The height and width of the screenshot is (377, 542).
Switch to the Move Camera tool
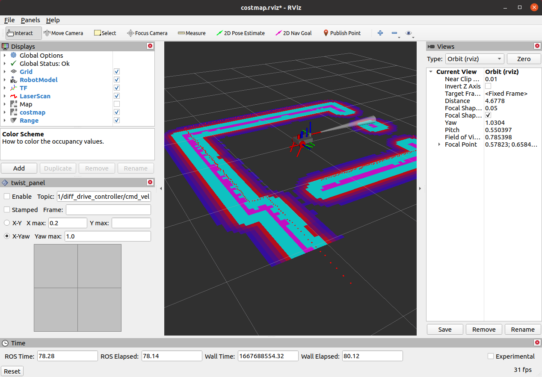click(63, 33)
